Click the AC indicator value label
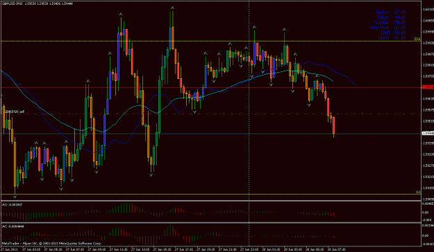The height and width of the screenshot is (252, 434). [13, 226]
